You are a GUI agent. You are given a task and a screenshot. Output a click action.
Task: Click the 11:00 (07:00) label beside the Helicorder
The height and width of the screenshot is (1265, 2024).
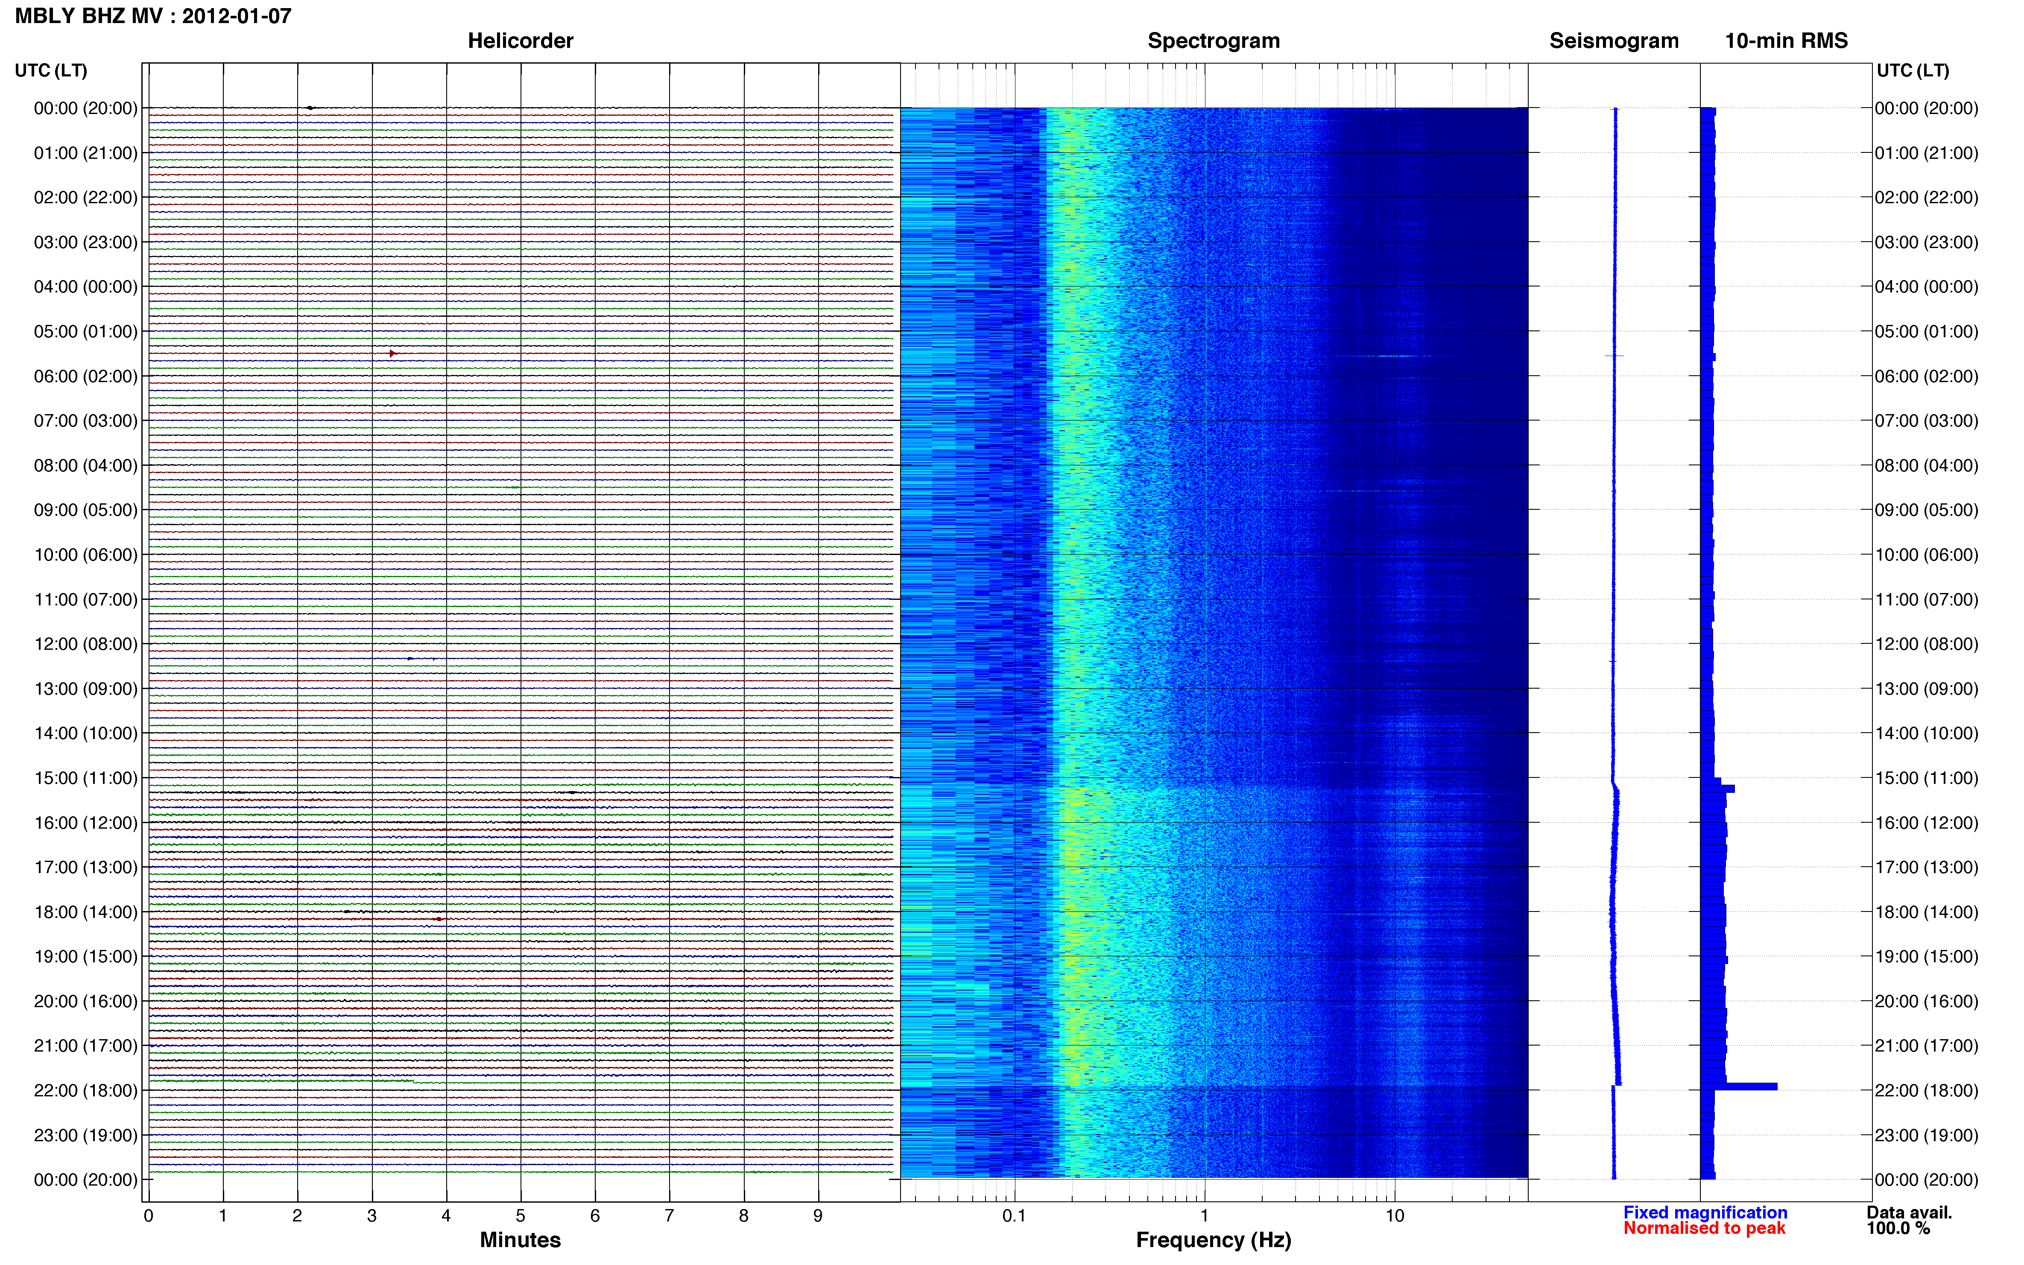[85, 600]
